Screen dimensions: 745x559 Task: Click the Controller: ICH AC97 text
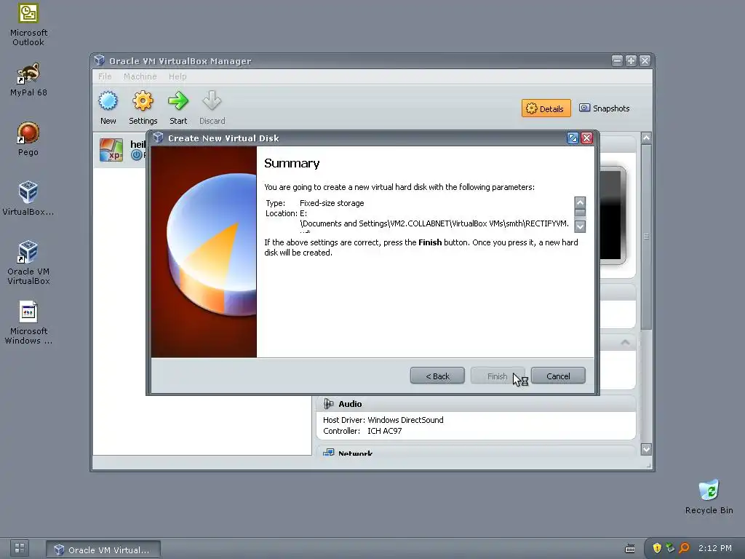(x=362, y=431)
